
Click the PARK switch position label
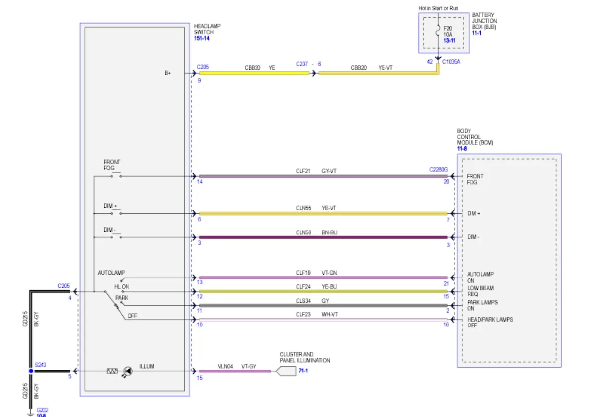pos(122,298)
